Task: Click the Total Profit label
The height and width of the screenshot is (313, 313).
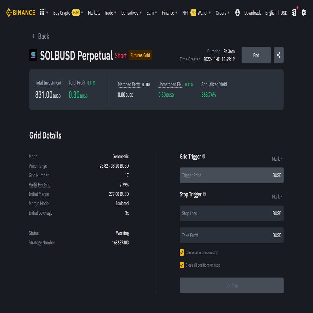Action: [x=77, y=83]
